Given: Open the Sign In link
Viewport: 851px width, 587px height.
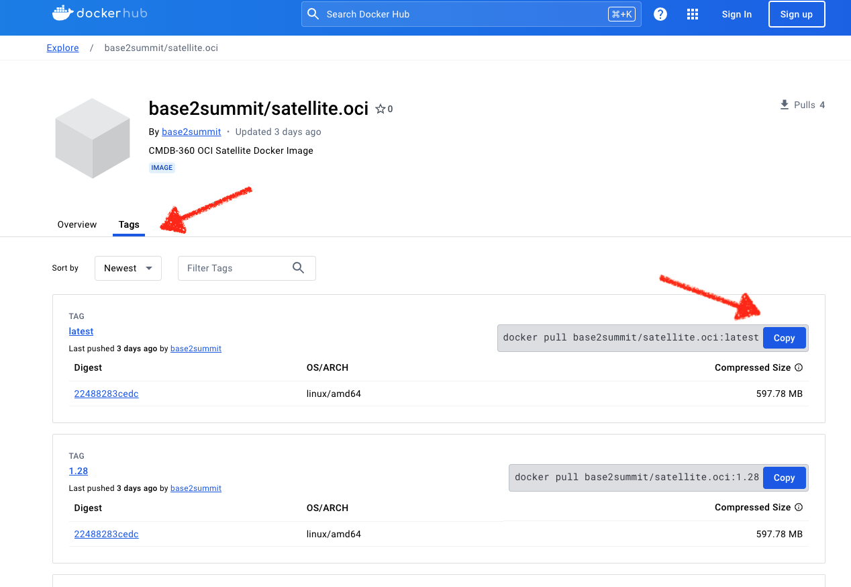Looking at the screenshot, I should (x=737, y=14).
